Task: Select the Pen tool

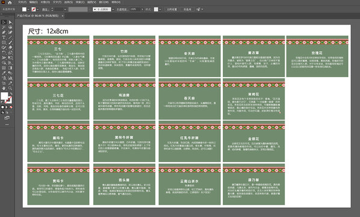Action: tap(4, 32)
